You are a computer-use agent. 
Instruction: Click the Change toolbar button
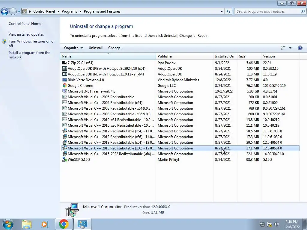coord(114,48)
